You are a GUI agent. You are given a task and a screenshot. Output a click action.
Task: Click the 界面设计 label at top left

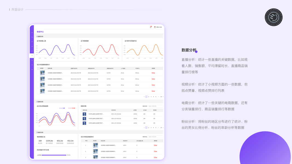17,10
